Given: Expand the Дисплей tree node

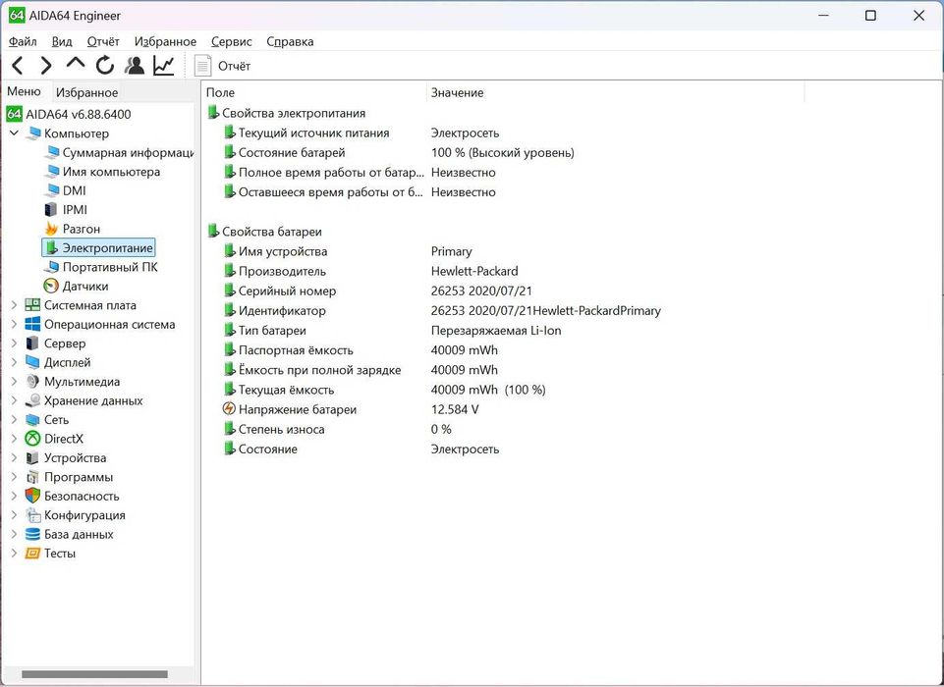Looking at the screenshot, I should pos(14,362).
